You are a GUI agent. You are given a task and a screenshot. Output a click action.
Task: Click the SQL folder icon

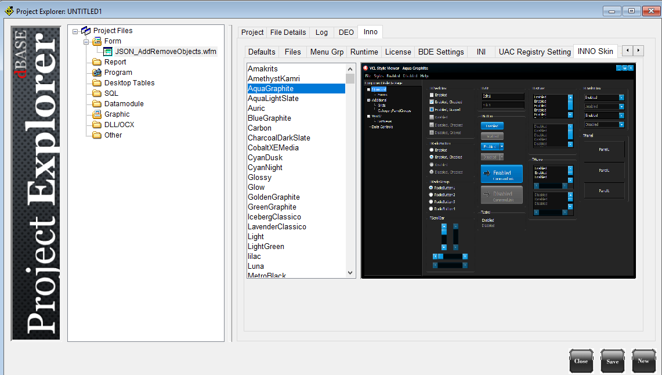[x=97, y=93]
